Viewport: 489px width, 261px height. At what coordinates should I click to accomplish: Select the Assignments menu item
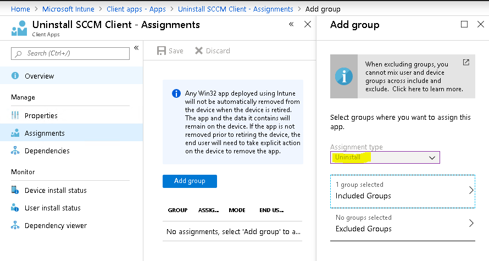(71, 133)
